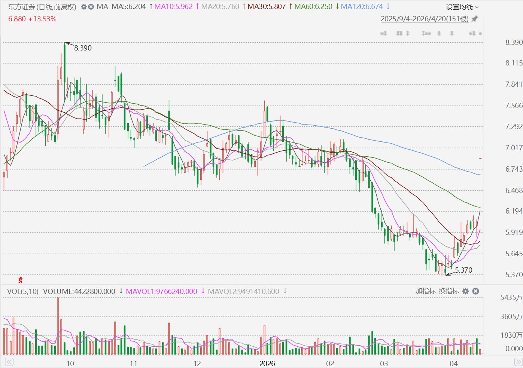Image resolution: width=523 pixels, height=368 pixels.
Task: Jump to earliest data with left double-arrow
Action: pos(9,362)
